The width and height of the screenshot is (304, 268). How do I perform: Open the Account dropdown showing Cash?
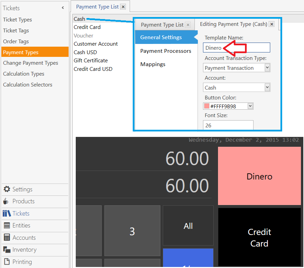tap(267, 88)
